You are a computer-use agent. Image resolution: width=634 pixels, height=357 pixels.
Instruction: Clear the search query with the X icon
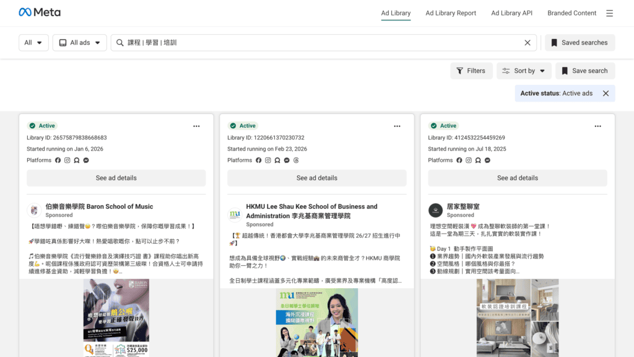pos(528,43)
